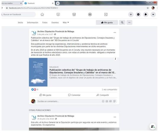
Task: Go to the page Inicio tab
Action: (20, 22)
